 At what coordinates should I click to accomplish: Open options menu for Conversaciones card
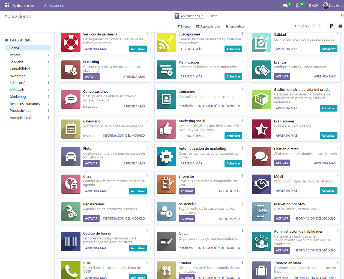147,89
